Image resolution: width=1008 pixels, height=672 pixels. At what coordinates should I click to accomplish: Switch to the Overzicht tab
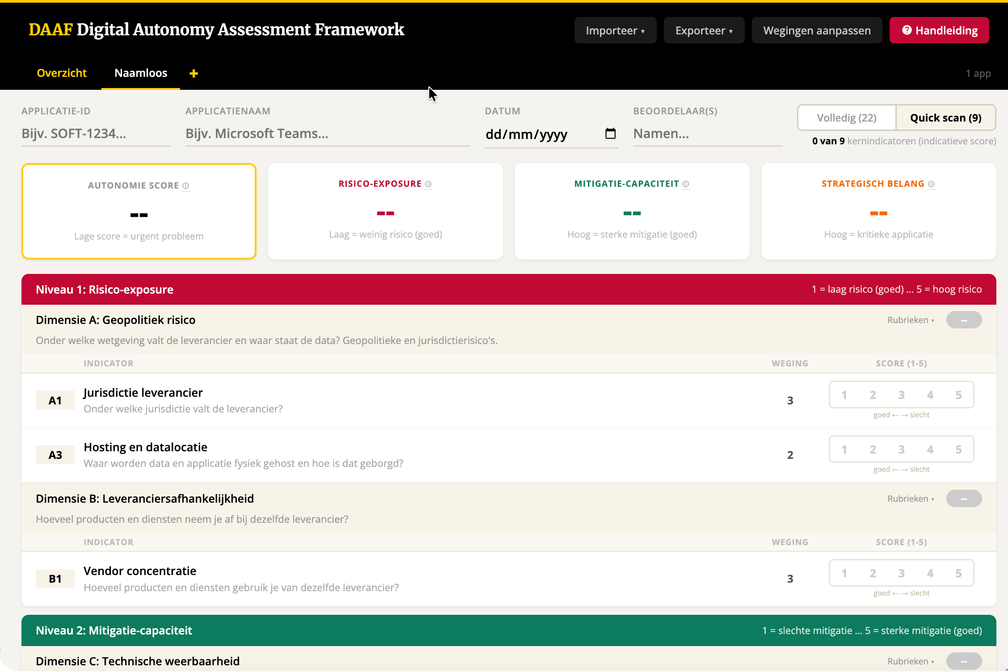coord(62,73)
